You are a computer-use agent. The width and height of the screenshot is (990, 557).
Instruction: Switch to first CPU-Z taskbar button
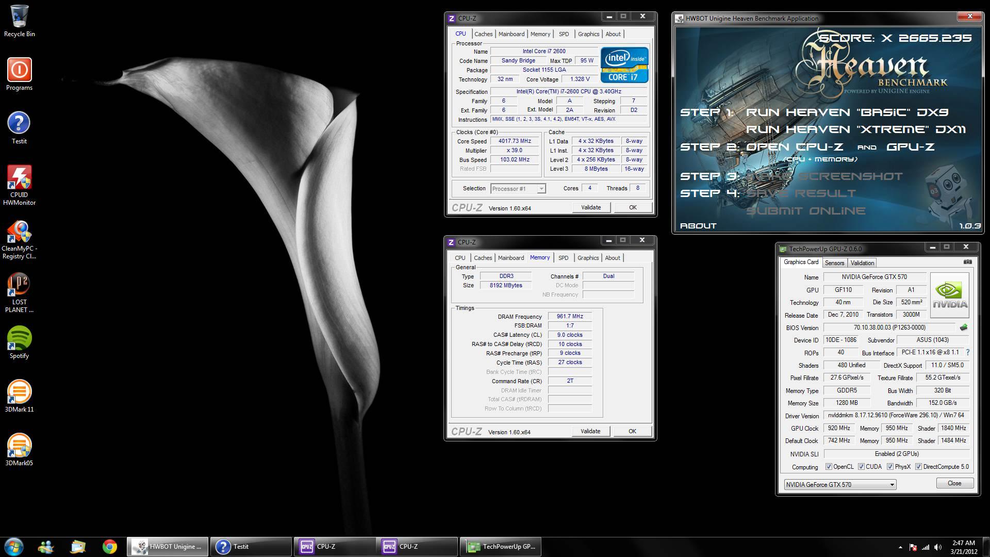(x=334, y=547)
